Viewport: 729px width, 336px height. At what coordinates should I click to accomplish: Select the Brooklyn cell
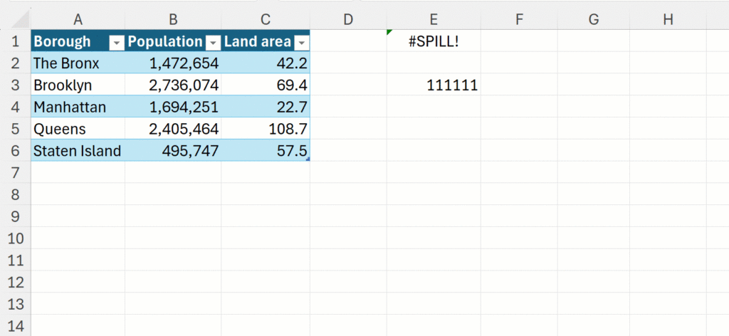[78, 85]
